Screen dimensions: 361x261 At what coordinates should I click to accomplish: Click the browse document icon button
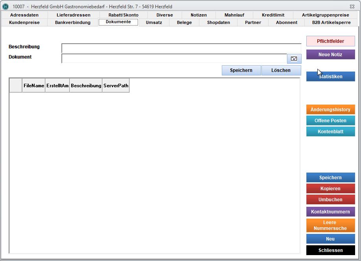pos(294,59)
